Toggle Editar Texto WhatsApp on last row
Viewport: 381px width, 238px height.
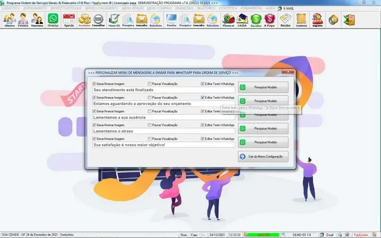point(202,139)
